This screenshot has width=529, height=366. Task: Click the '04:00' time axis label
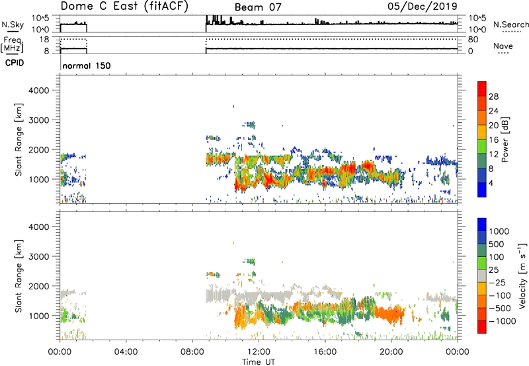126,352
